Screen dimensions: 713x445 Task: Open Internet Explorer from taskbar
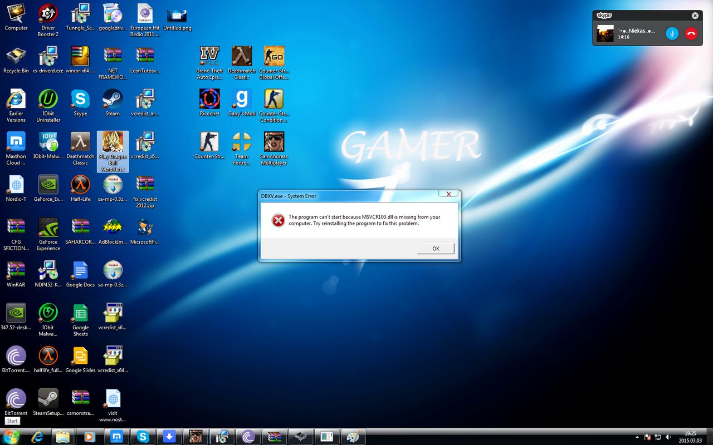[37, 437]
